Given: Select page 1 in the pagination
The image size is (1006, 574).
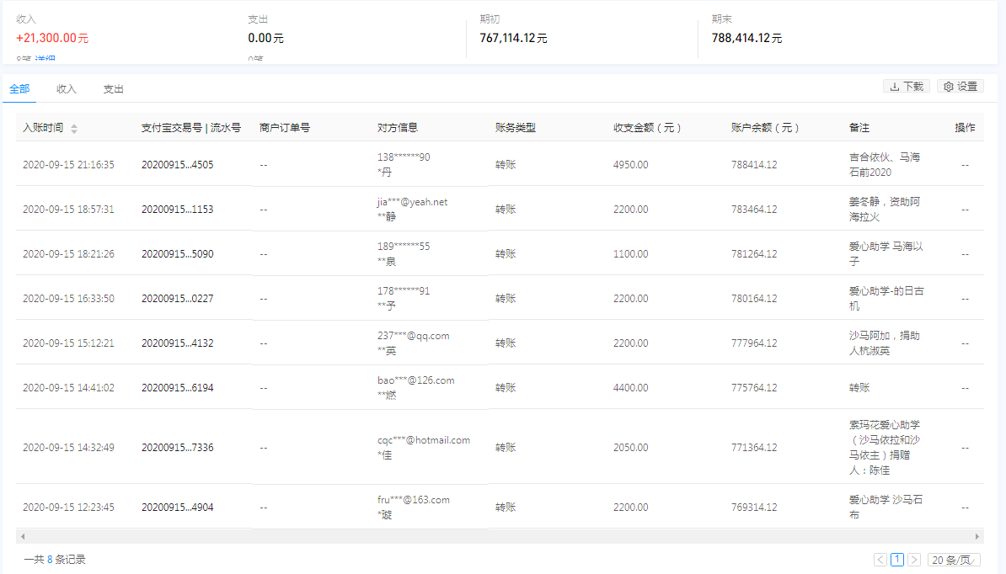Looking at the screenshot, I should [x=897, y=559].
